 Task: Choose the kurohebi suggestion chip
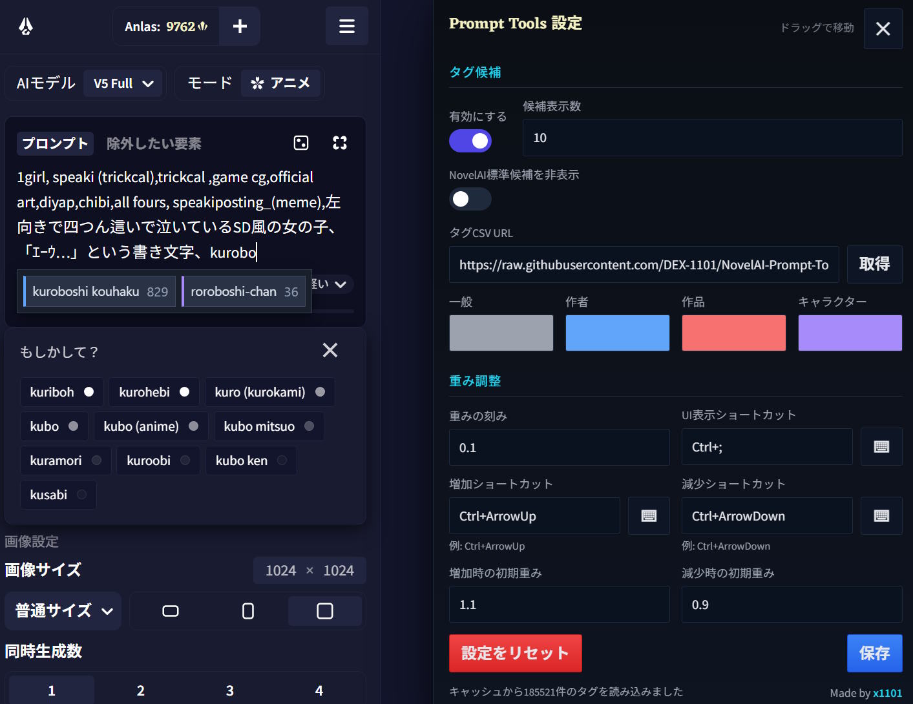tap(154, 392)
